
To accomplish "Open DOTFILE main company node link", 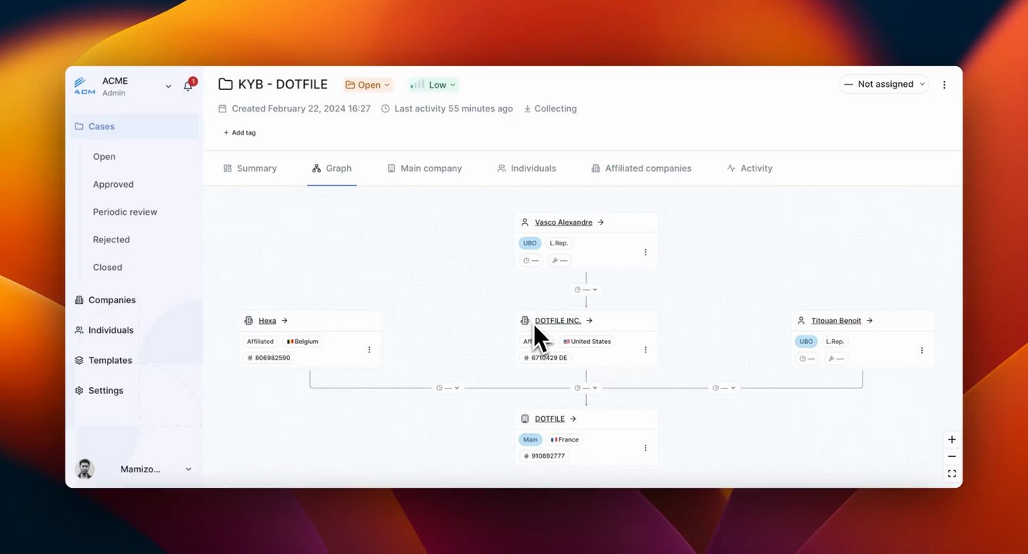I will (549, 419).
